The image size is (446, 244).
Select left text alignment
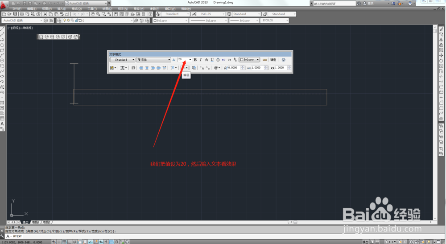(x=141, y=68)
